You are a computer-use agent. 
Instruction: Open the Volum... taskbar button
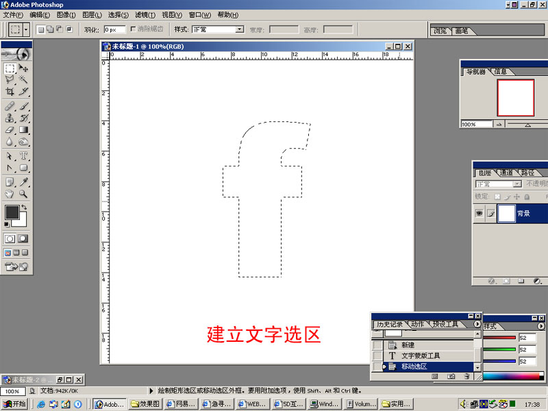(362, 404)
